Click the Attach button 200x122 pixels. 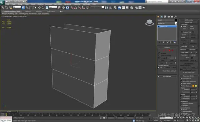[x=183, y=38]
